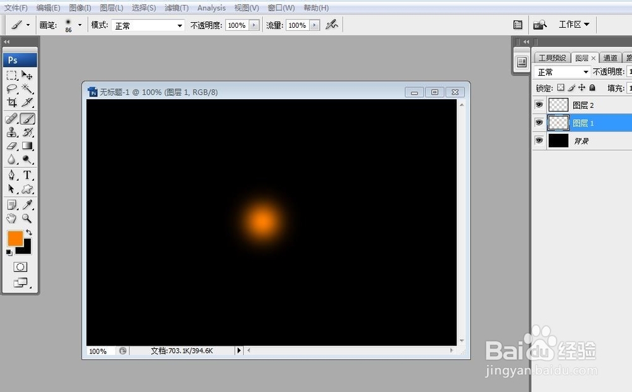Screen dimensions: 632x392
Task: Open the brush preset picker dropdown
Action: pyautogui.click(x=80, y=25)
